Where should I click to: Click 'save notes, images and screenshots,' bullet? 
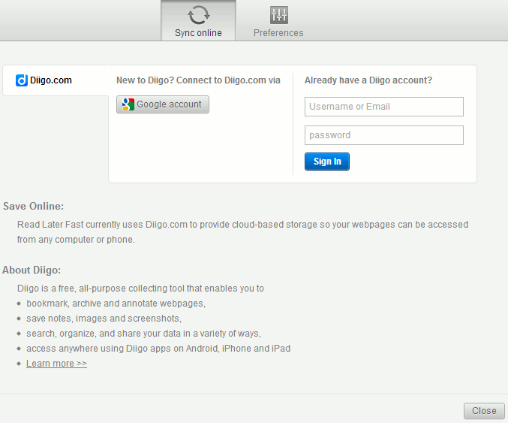pos(104,319)
